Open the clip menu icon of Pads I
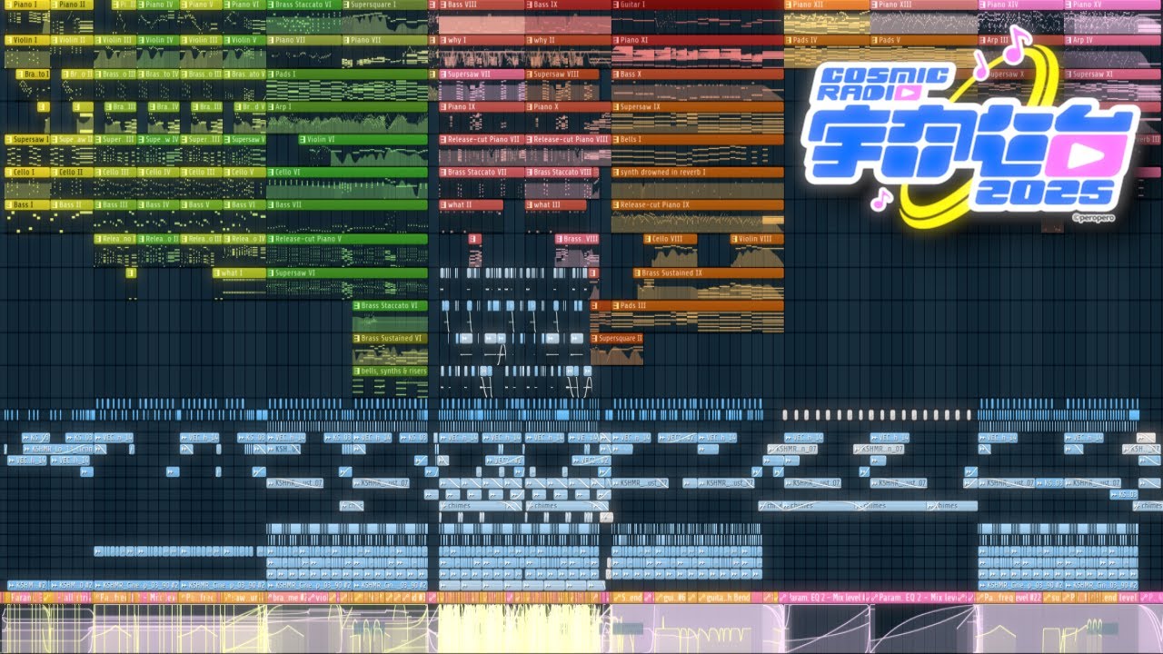 click(x=271, y=74)
